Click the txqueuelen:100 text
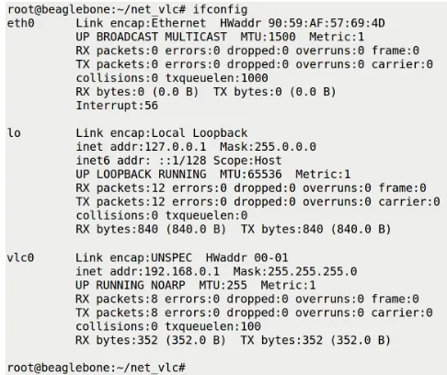447x375 pixels. coord(212,326)
